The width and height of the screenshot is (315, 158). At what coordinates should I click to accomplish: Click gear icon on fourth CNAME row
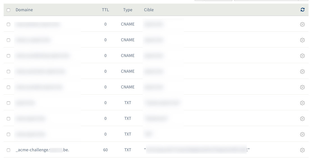[x=302, y=72]
